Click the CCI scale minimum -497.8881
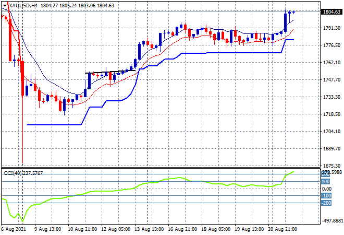The width and height of the screenshot is (344, 235). tap(332, 220)
